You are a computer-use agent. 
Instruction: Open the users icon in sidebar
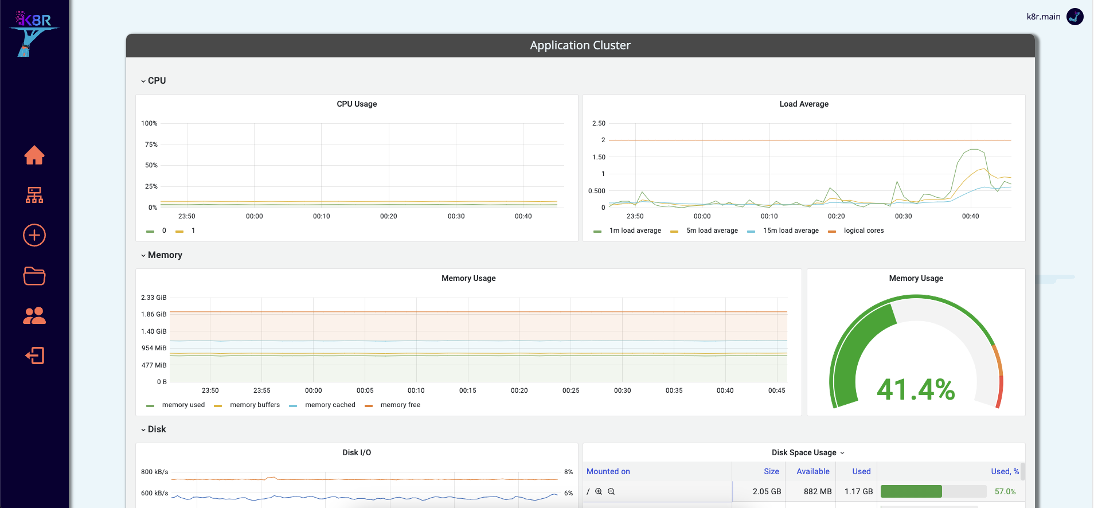[x=34, y=315]
